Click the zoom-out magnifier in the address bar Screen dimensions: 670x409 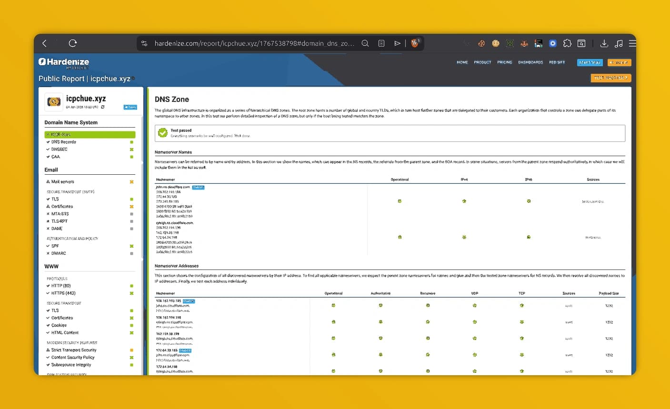point(365,43)
